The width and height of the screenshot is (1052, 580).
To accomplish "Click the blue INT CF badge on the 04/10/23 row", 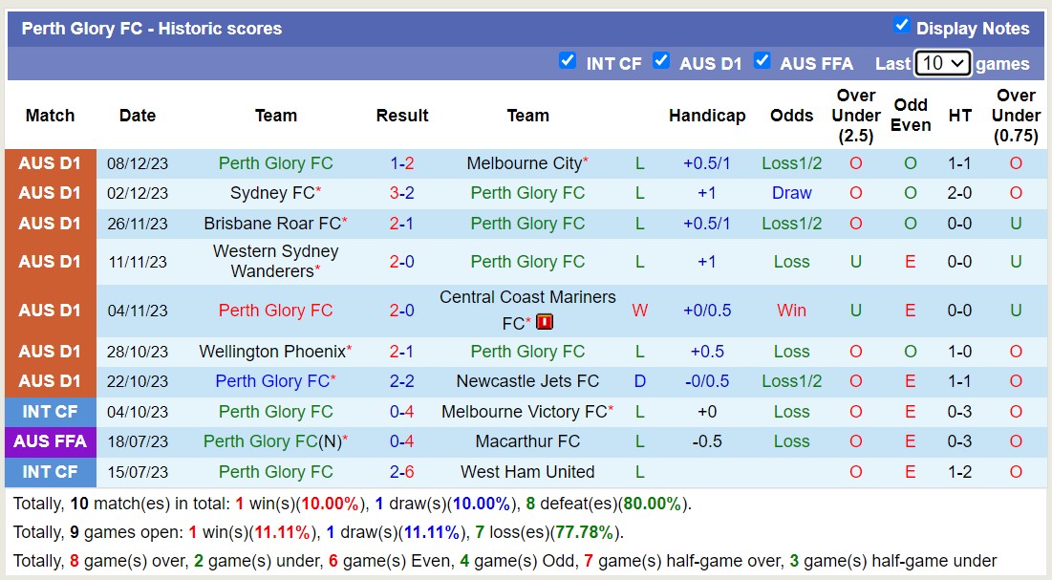I will point(50,412).
